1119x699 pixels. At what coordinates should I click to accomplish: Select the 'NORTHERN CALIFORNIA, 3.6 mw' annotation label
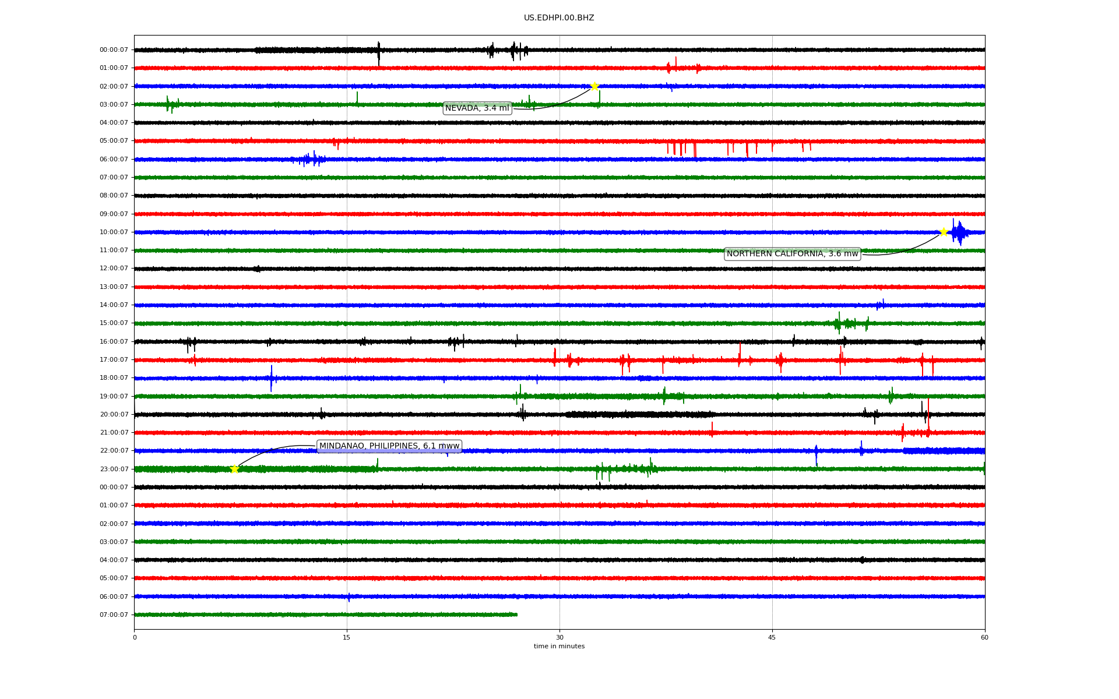pos(792,253)
